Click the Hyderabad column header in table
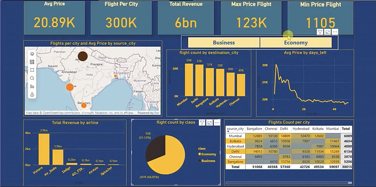Screen dimensions: 376x187 tap(301, 129)
